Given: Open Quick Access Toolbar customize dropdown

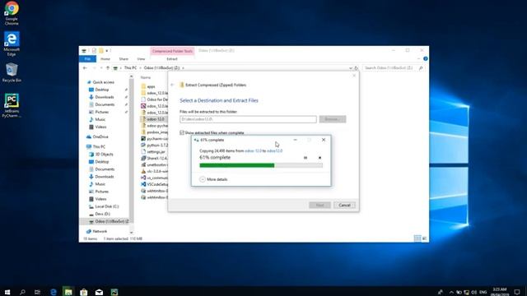Looking at the screenshot, I should [107, 51].
